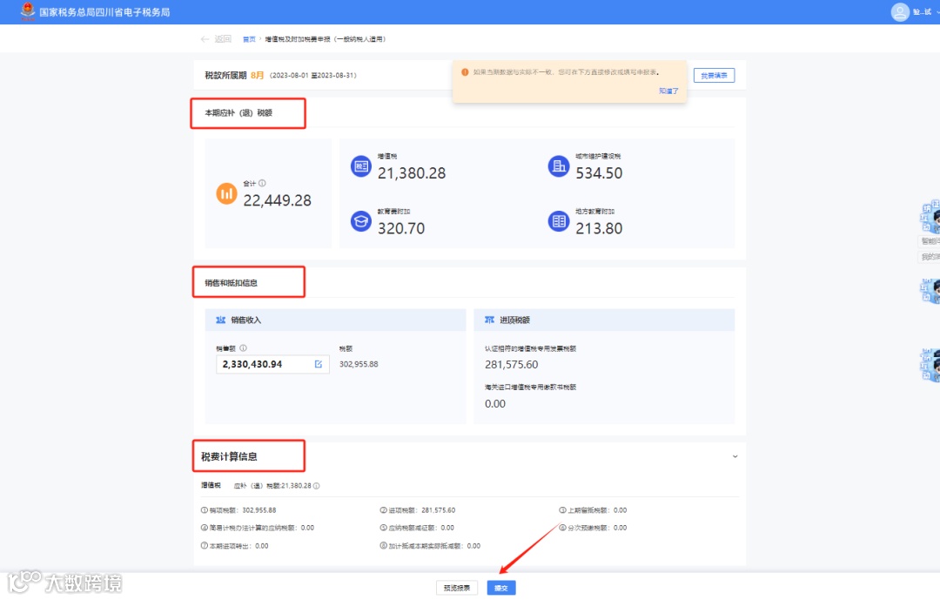Click the 我要填表 button
The width and height of the screenshot is (940, 600).
[x=714, y=76]
